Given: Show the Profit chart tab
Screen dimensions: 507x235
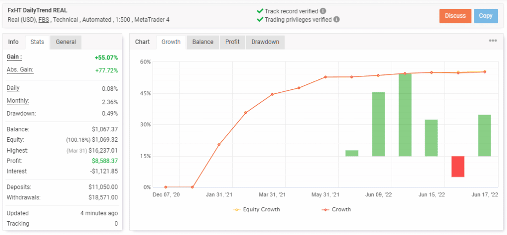Looking at the screenshot, I should (232, 42).
